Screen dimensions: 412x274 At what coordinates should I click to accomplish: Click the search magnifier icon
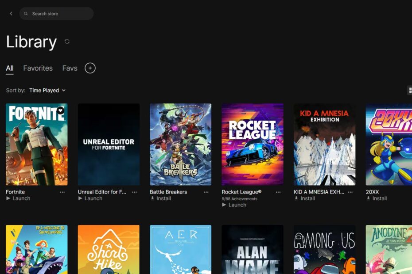pyautogui.click(x=26, y=14)
